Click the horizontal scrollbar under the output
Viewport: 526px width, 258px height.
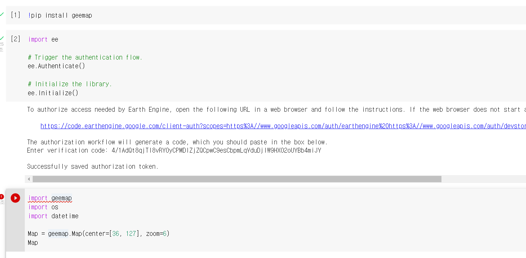[x=225, y=179]
